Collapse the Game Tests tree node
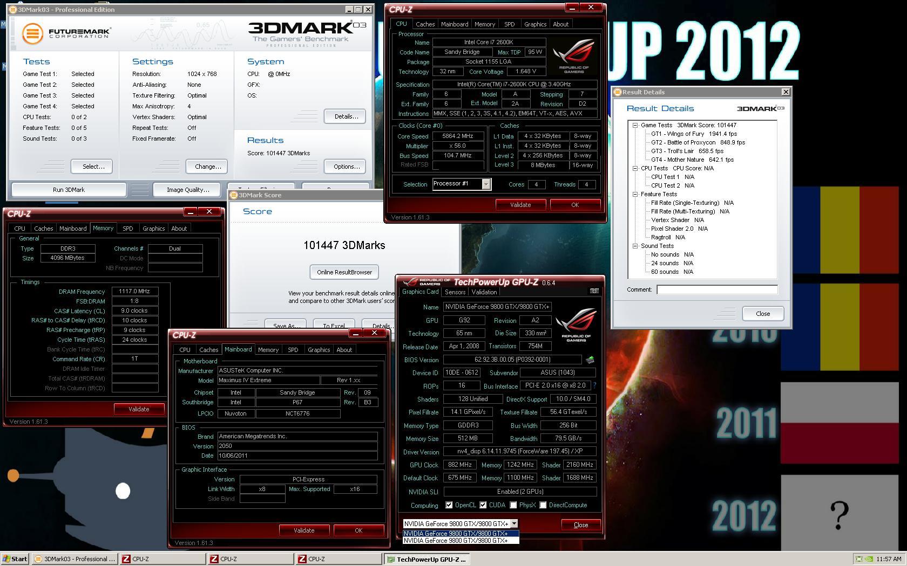907x566 pixels. click(x=635, y=125)
